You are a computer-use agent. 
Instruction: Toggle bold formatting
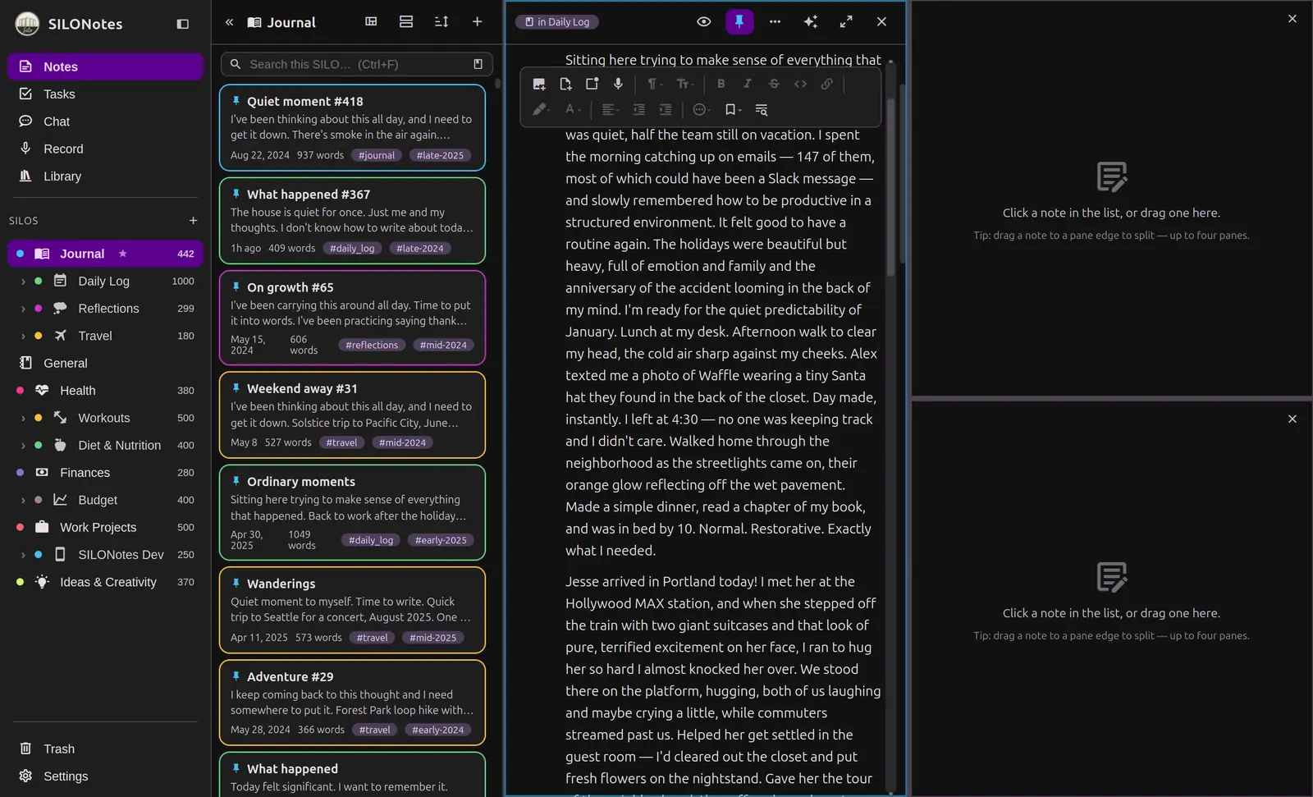tap(721, 84)
